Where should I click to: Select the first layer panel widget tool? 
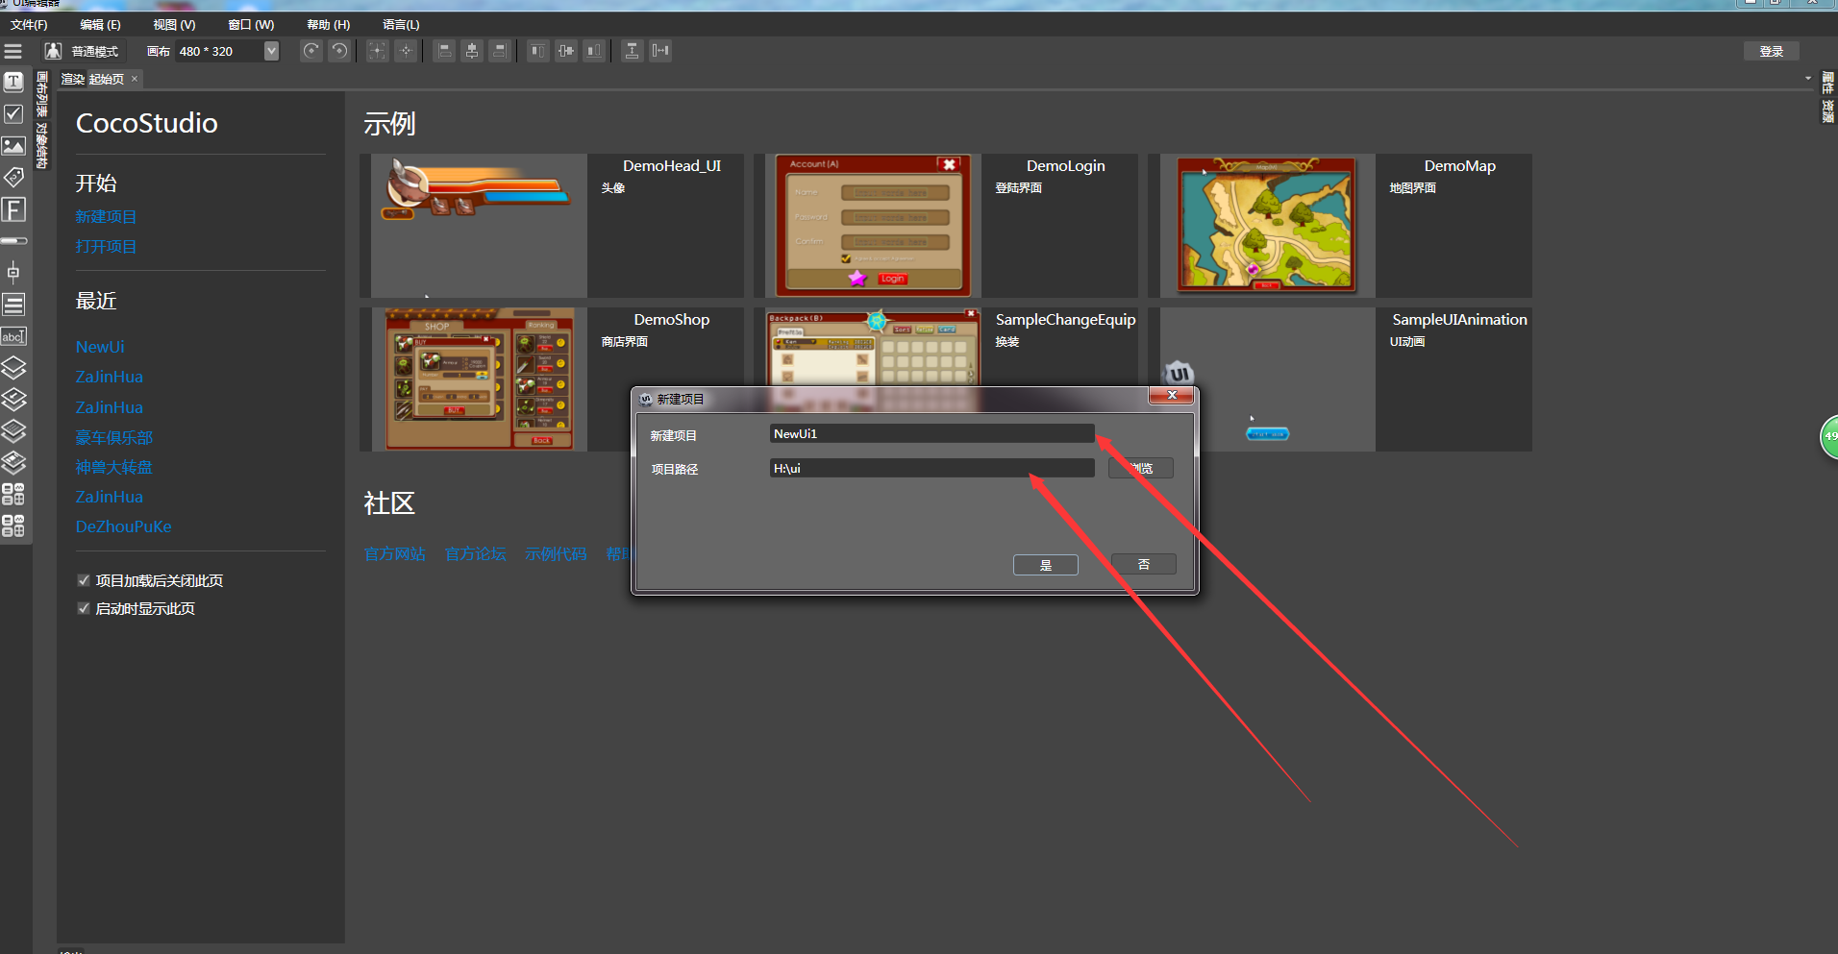click(13, 368)
